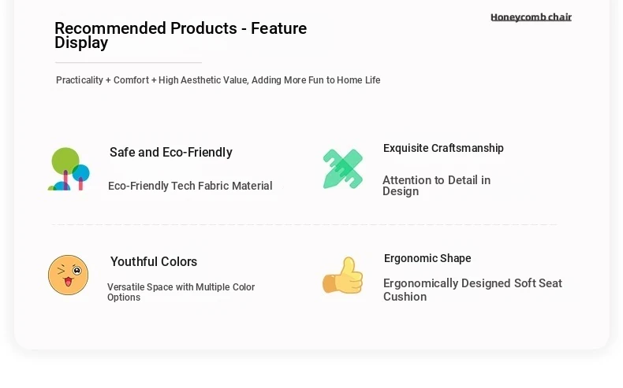Click the Practicality + Comfort subtitle line
Viewport: 623px width, 388px height.
click(x=218, y=80)
